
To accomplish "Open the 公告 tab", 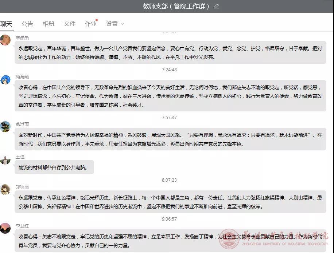I will coord(27,24).
